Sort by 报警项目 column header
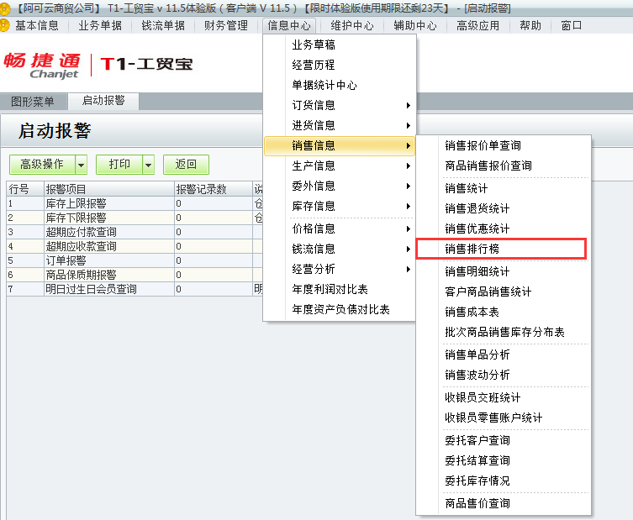The width and height of the screenshot is (633, 520). pos(109,189)
